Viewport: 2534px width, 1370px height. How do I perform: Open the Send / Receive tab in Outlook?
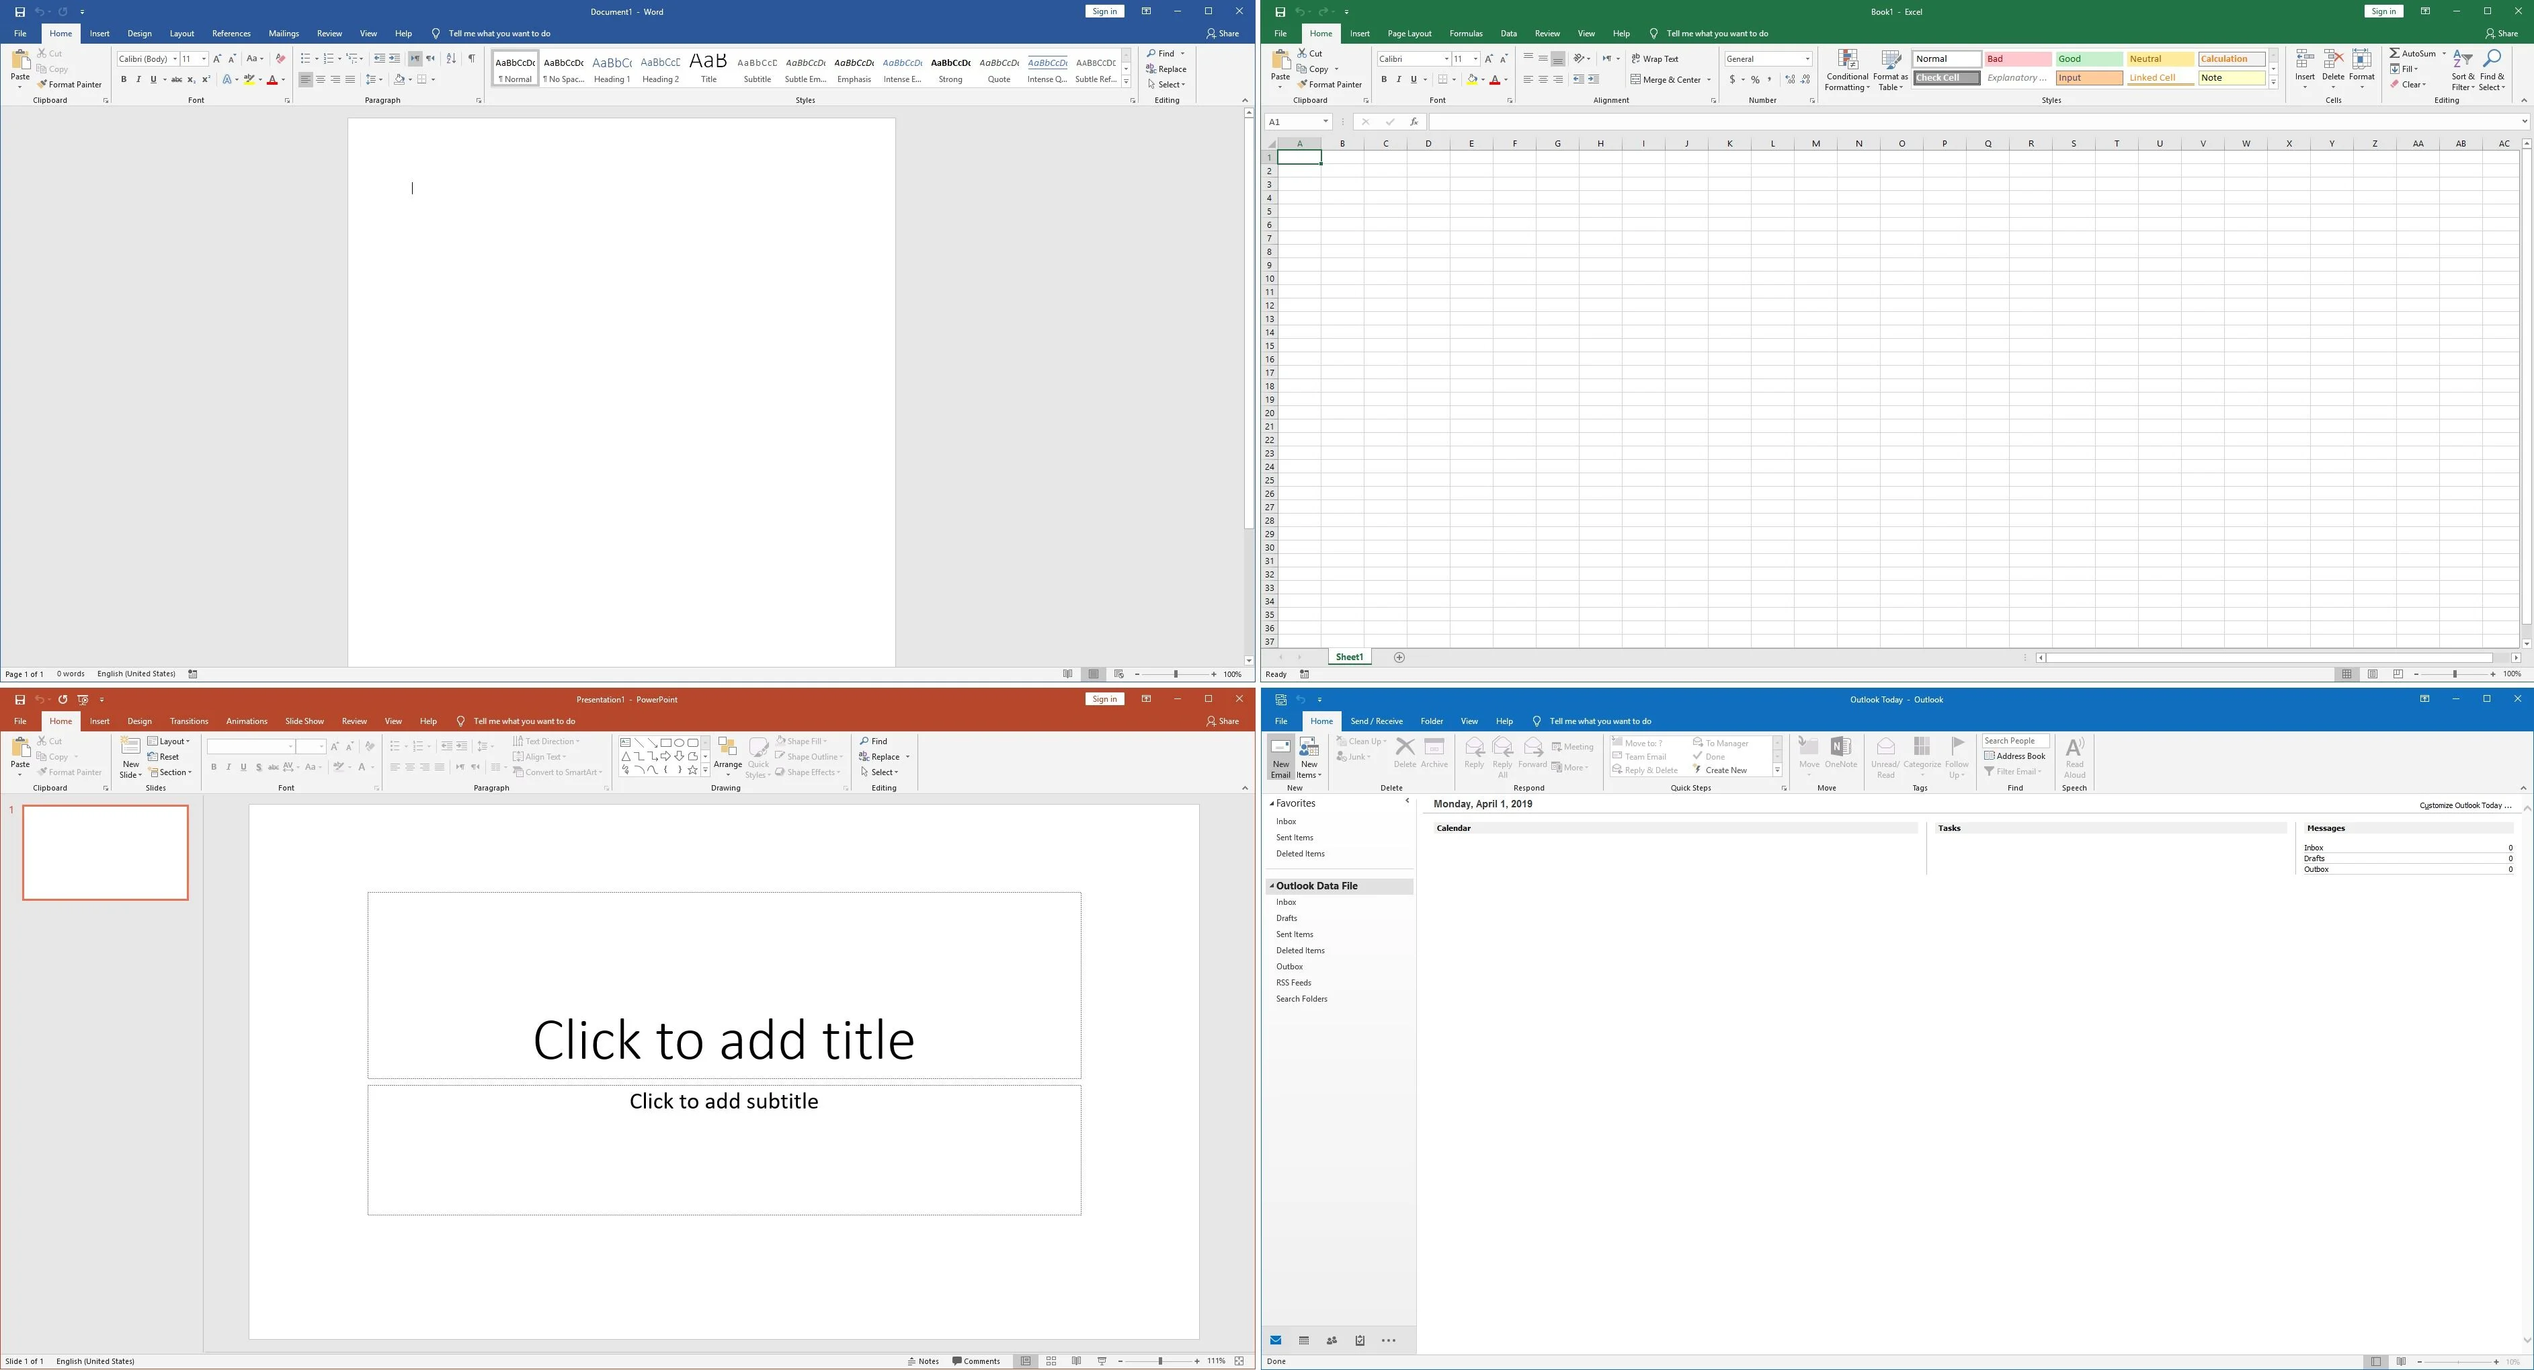pos(1376,721)
